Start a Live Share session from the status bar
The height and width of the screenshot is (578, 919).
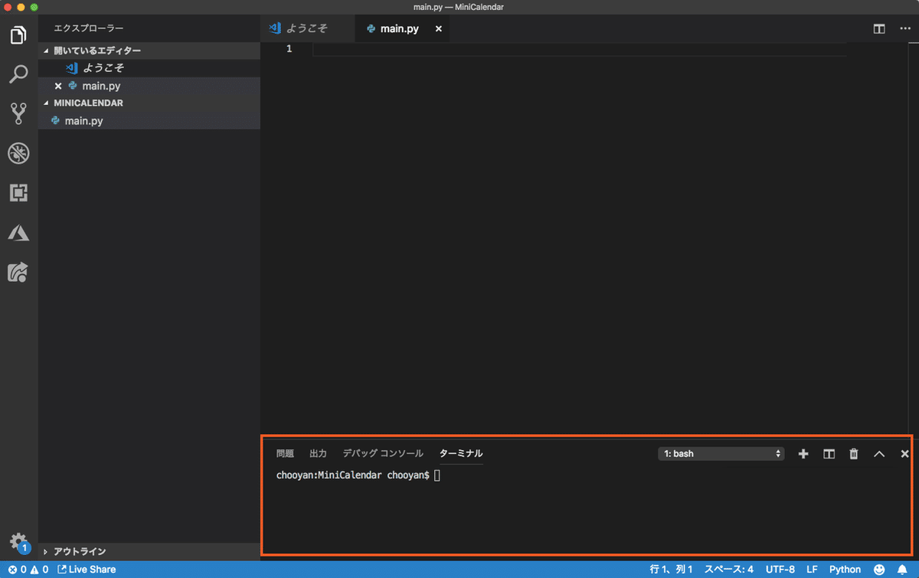coord(87,569)
